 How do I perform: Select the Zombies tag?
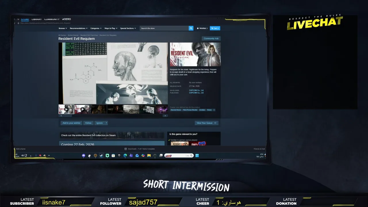pos(202,110)
